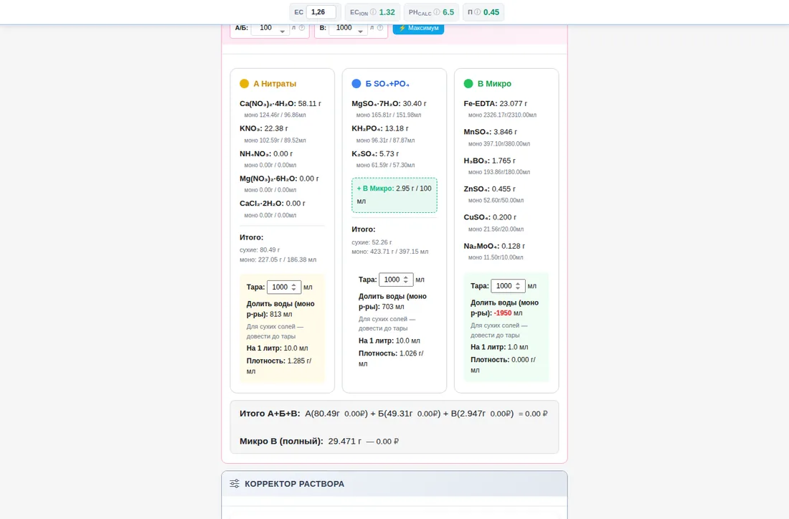
Task: Show help for the А/Б volume field
Action: [302, 28]
